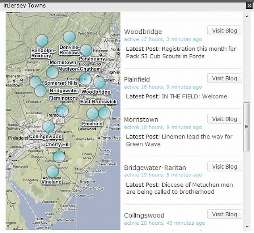Select the Woodbridge map pin
The width and height of the screenshot is (254, 233).
99,83
